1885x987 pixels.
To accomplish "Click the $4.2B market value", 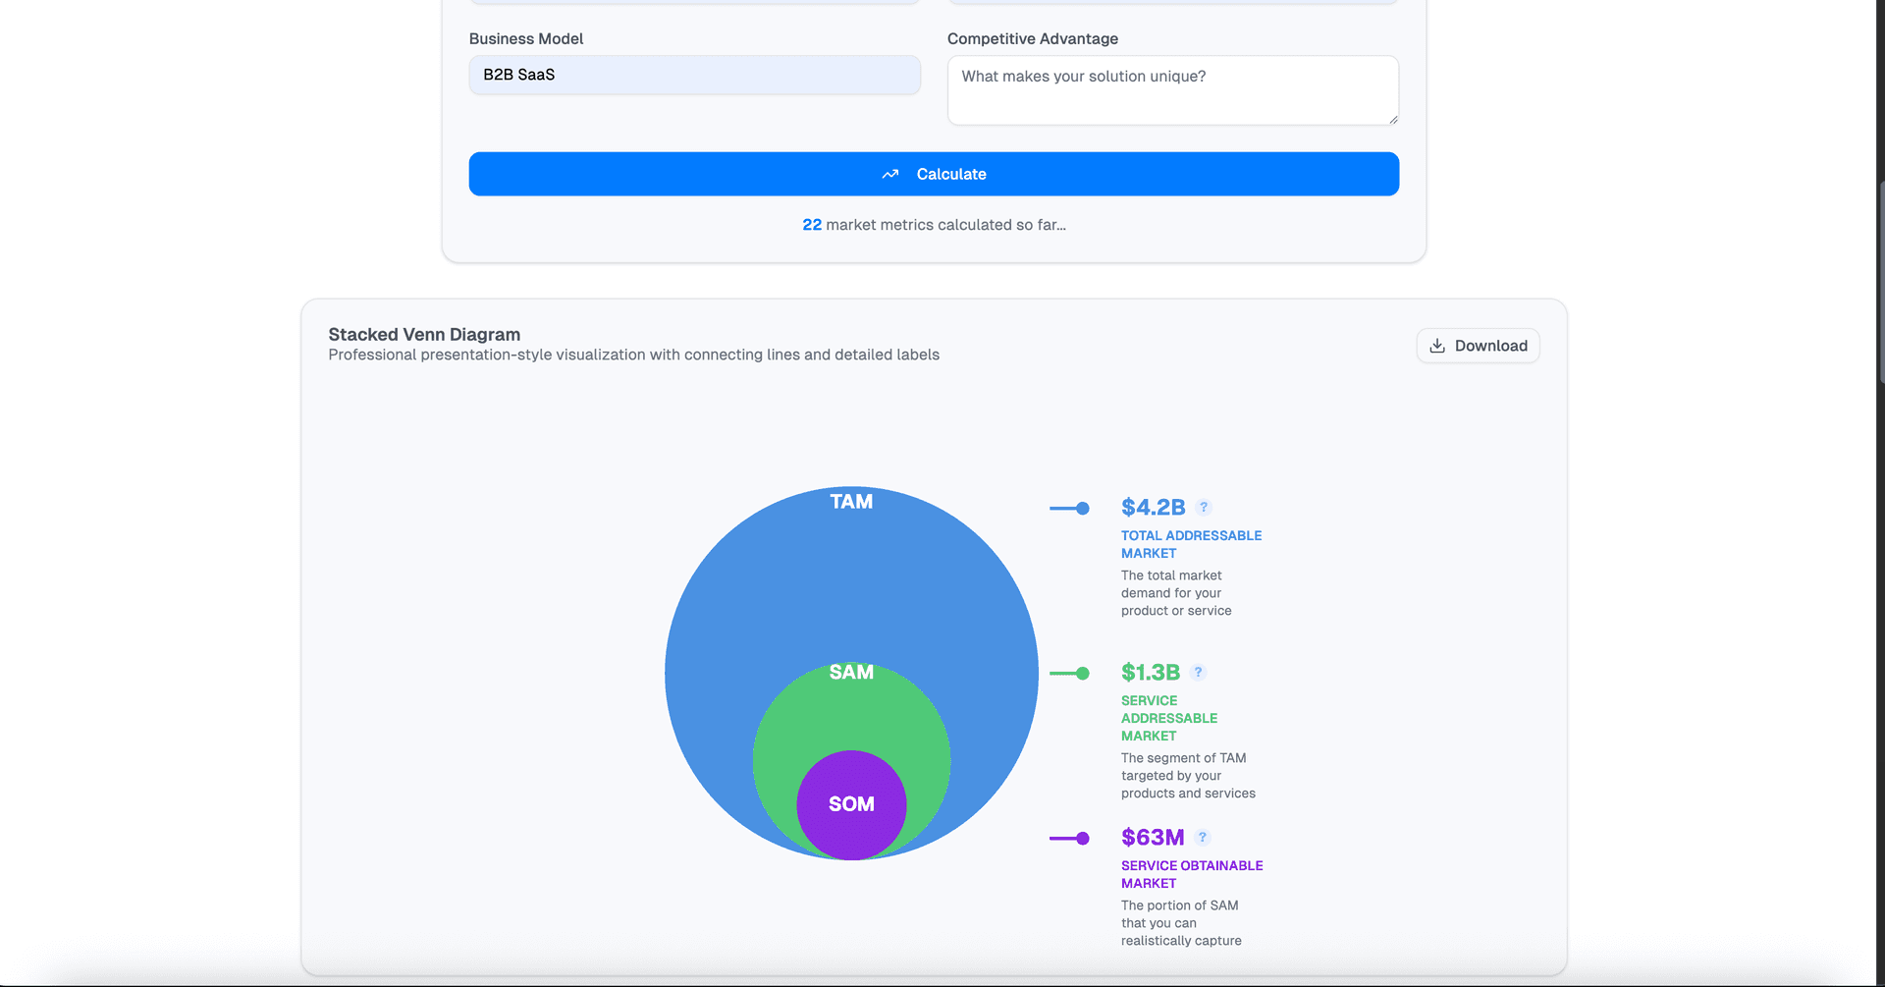I will [x=1153, y=508].
